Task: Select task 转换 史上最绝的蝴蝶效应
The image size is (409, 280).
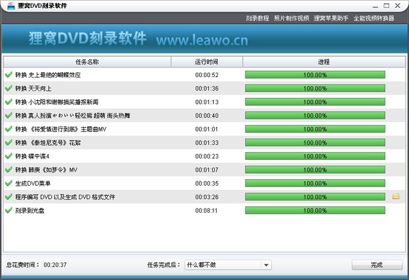Action: point(48,75)
